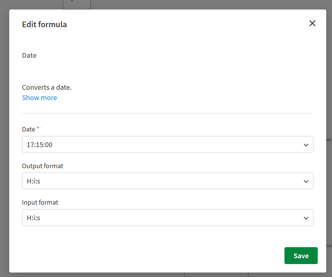Screen dimensions: 332x277
Task: Click the chevron on the Date field
Action: 306,145
